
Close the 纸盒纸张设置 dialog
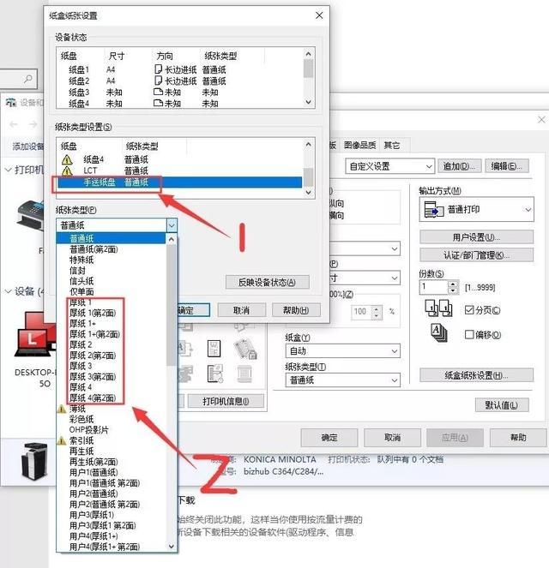click(319, 15)
